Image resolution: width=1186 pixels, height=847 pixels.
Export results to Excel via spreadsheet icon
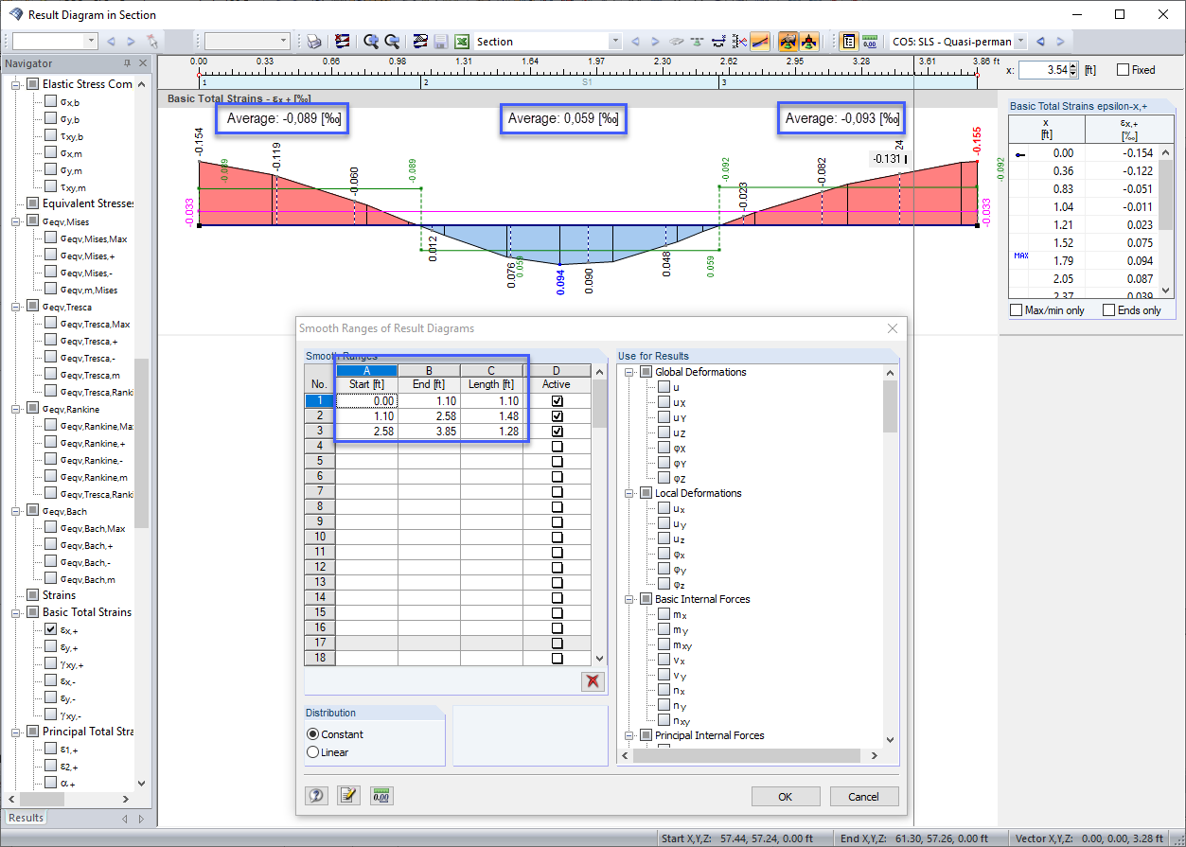pyautogui.click(x=462, y=42)
